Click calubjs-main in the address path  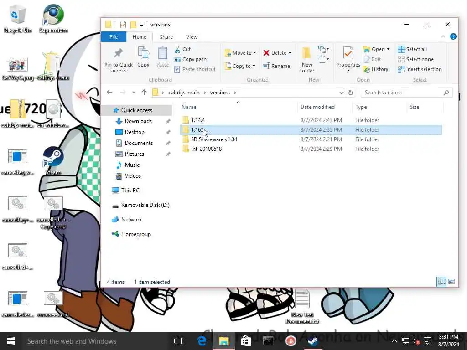pyautogui.click(x=184, y=93)
